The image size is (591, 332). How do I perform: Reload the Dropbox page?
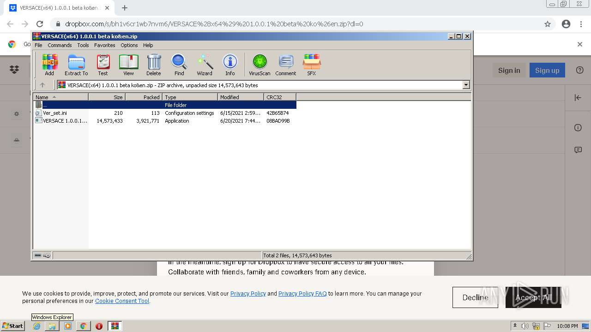click(40, 24)
